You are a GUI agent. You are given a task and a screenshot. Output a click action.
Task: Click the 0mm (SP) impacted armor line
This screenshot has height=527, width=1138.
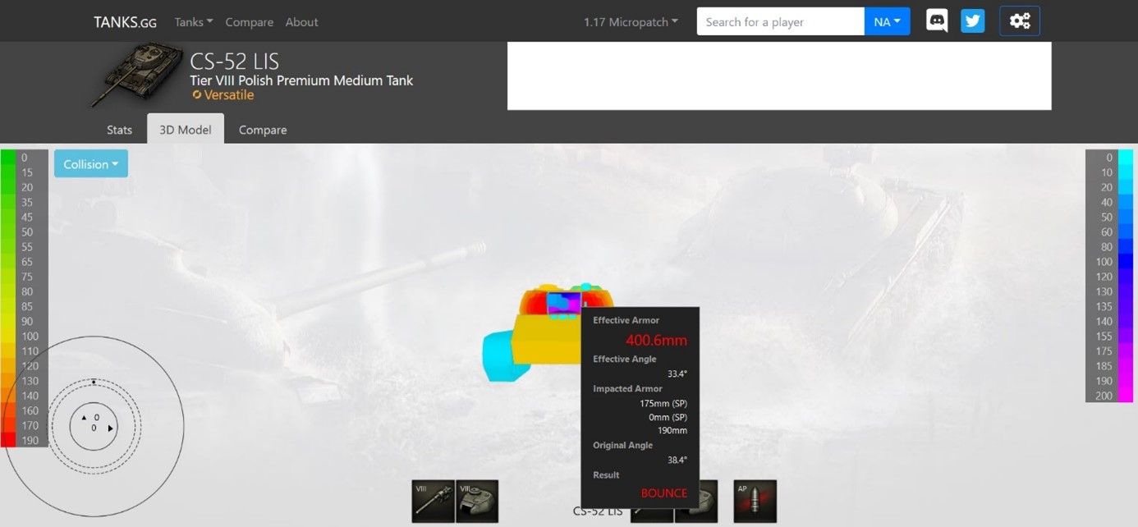[668, 417]
